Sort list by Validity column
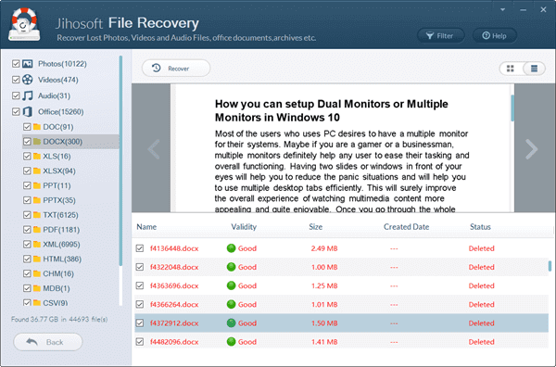556x367 pixels. (x=244, y=227)
